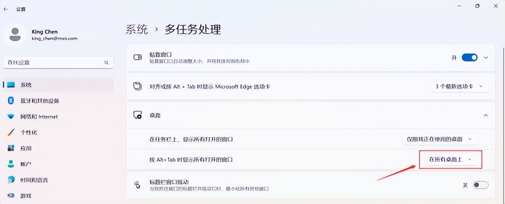Open 时间和语言 settings
505x204 pixels.
coord(58,180)
